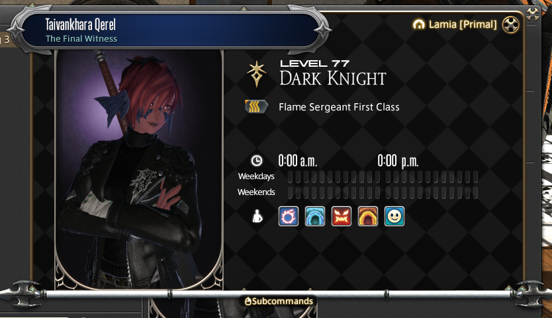The width and height of the screenshot is (552, 318).
Task: Toggle the last Weekdays hour segment
Action: click(x=475, y=177)
